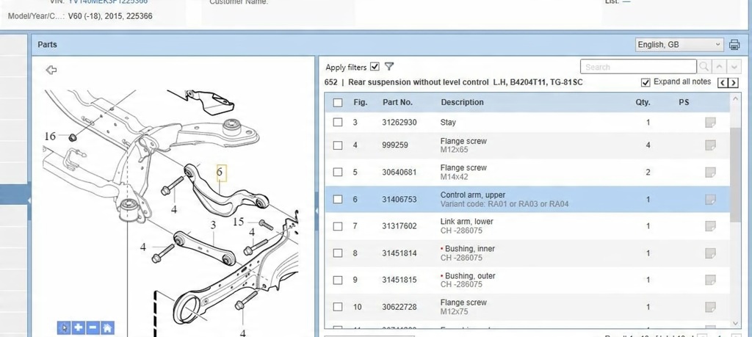Select part number 31451815
The image size is (752, 337).
399,280
